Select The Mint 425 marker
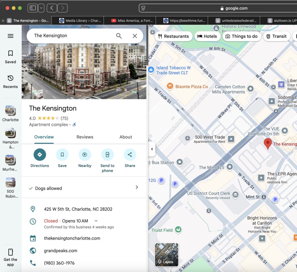The width and height of the screenshot is (297, 272). tap(230, 167)
